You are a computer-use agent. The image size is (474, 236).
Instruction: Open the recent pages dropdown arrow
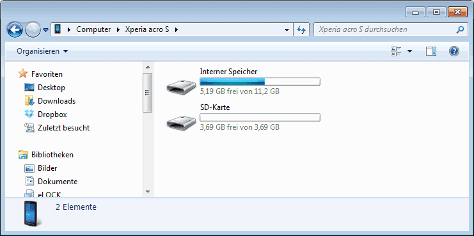tap(45, 30)
